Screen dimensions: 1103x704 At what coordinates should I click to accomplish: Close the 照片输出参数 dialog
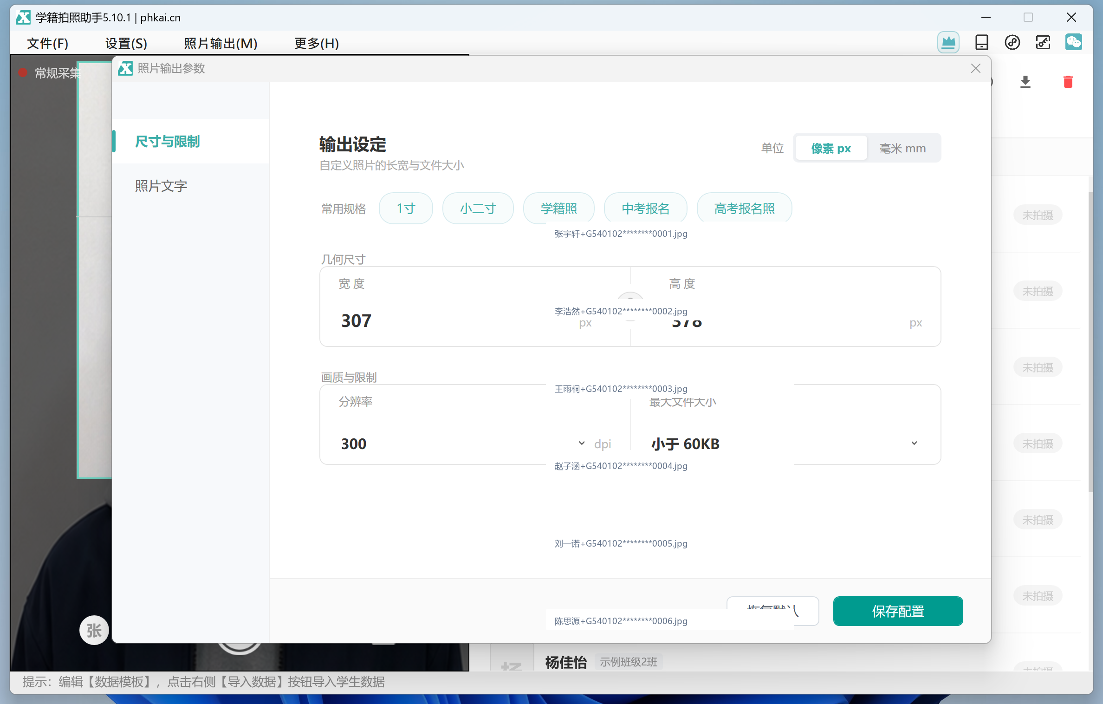point(975,68)
